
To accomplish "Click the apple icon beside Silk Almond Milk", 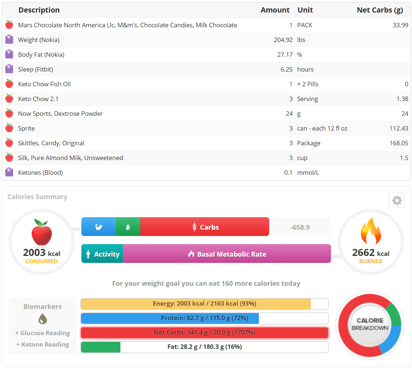I will click(x=9, y=157).
